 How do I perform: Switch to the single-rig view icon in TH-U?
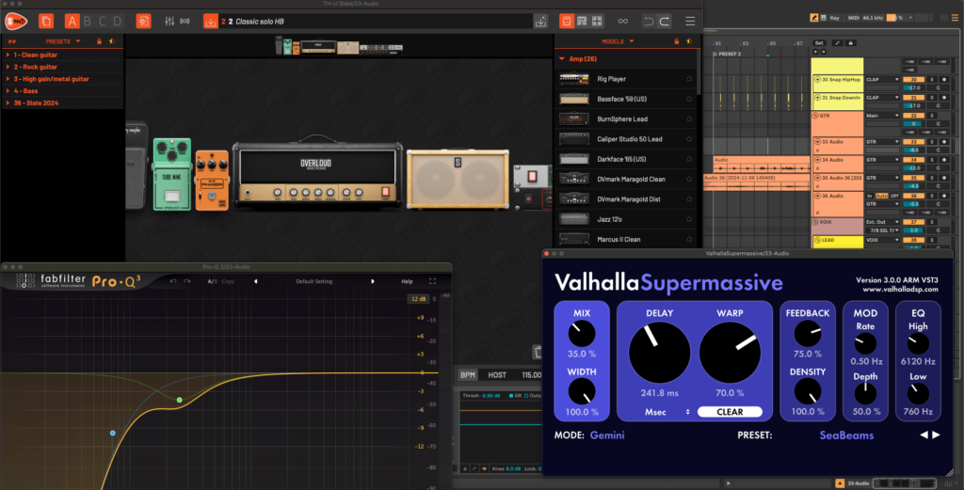pos(566,22)
